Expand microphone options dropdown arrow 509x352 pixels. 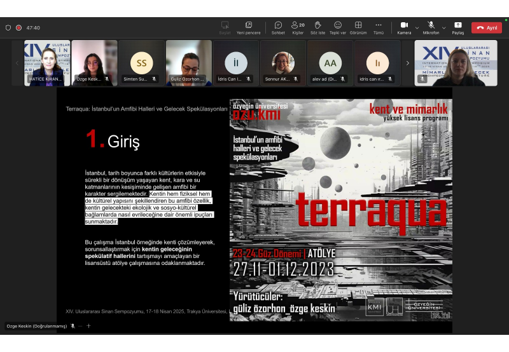444,28
